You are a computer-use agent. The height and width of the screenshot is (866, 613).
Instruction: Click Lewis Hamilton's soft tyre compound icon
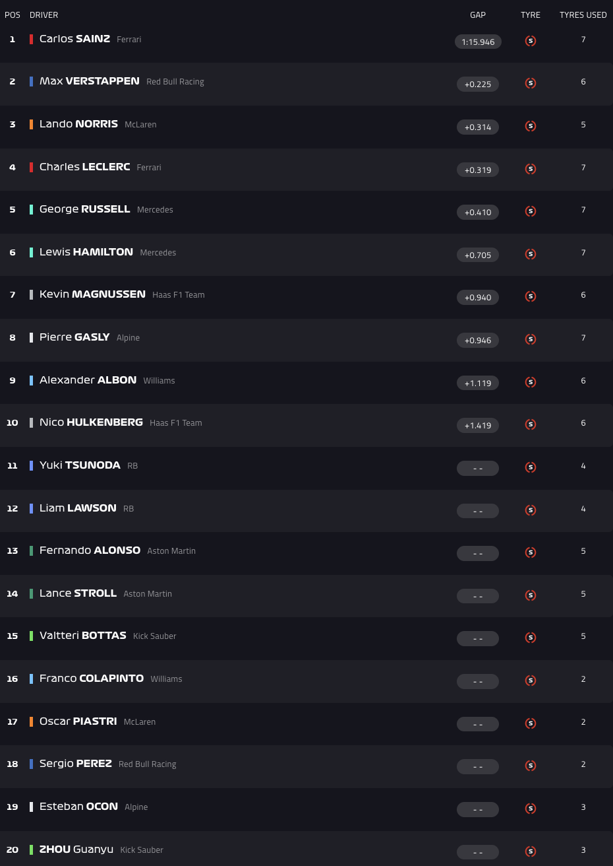531,254
